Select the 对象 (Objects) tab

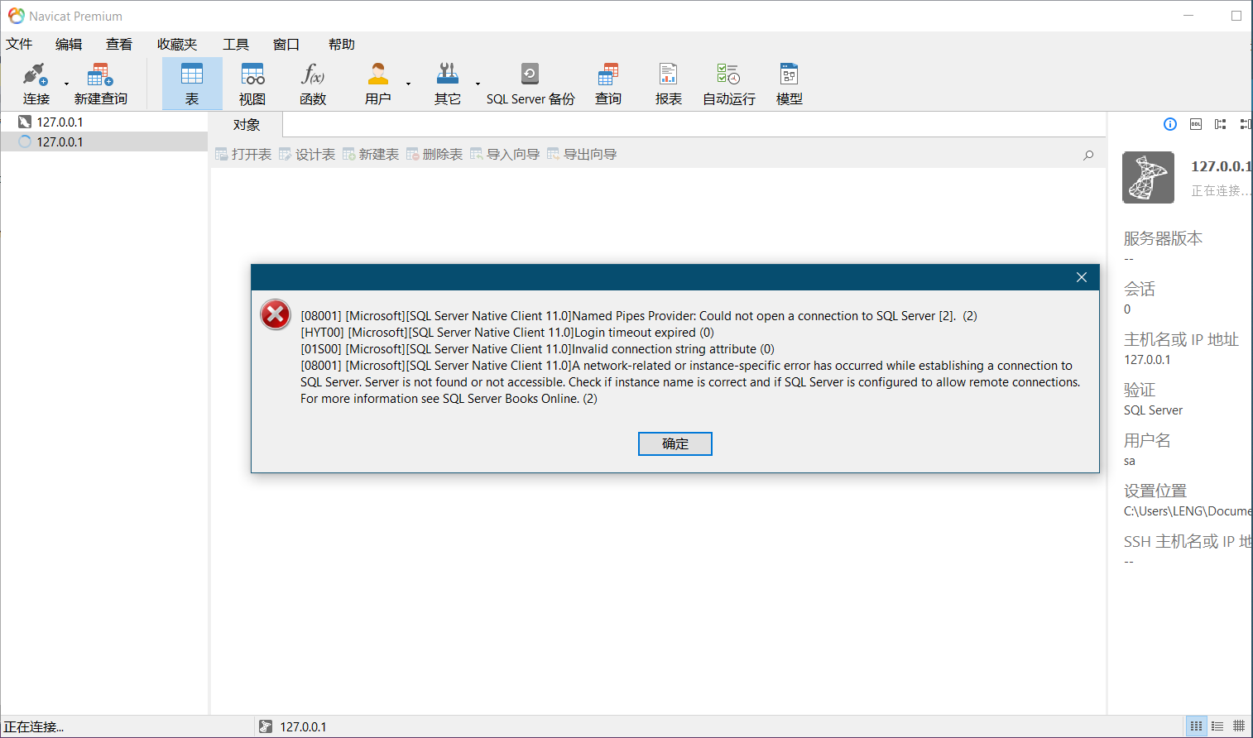point(247,125)
